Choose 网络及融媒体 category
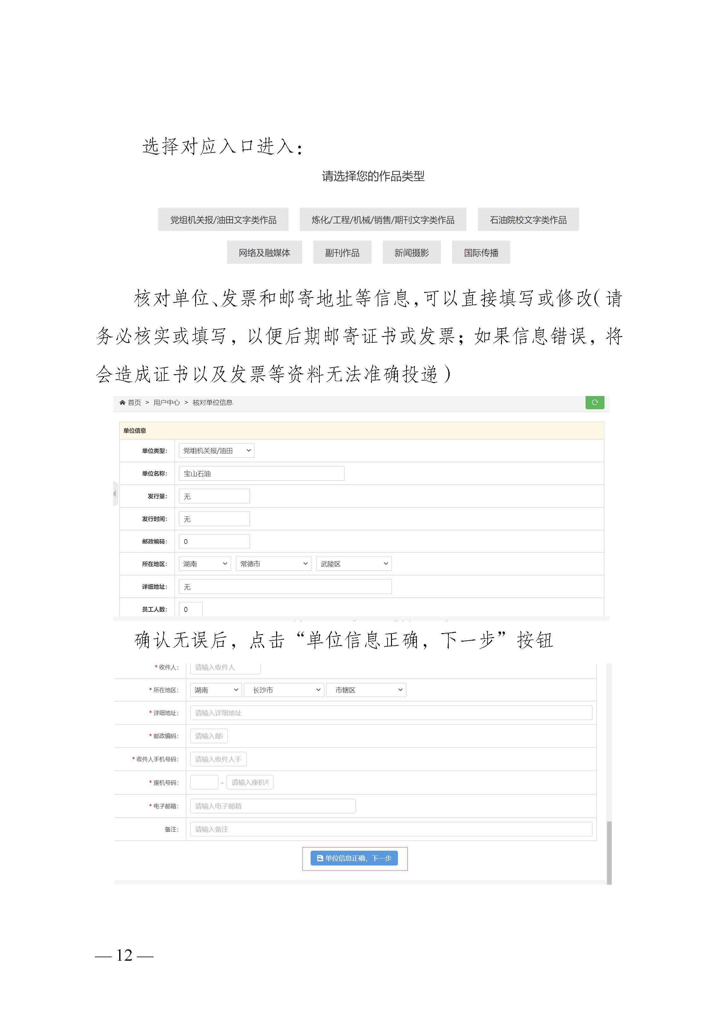This screenshot has width=712, height=1025. [x=264, y=253]
